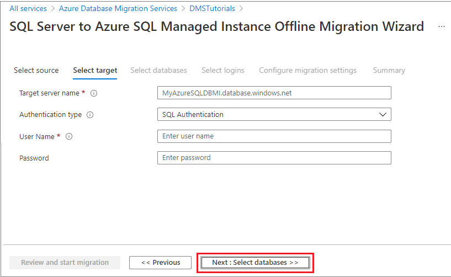451x277 pixels.
Task: Click info icon beside Authentication type
Action: pyautogui.click(x=90, y=115)
